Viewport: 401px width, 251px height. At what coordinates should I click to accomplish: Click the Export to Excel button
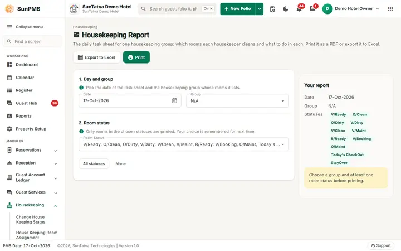96,57
